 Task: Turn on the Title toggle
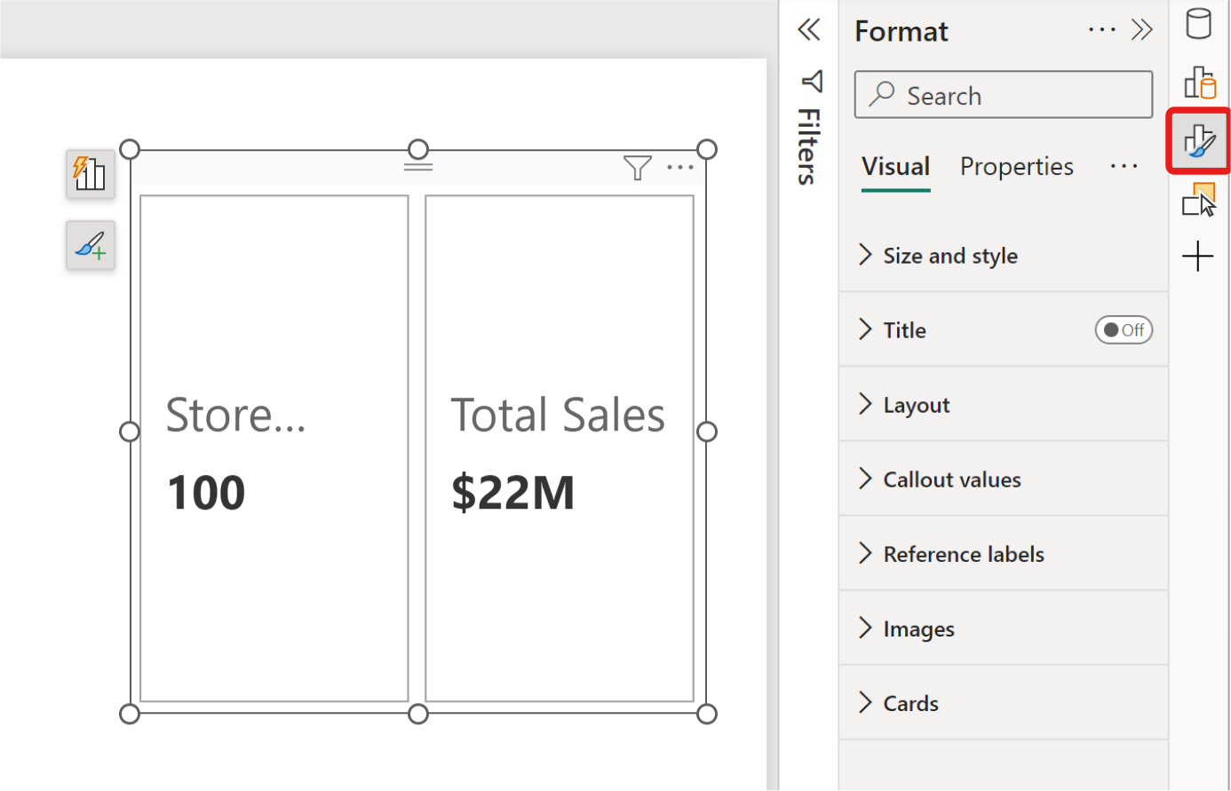(1124, 330)
